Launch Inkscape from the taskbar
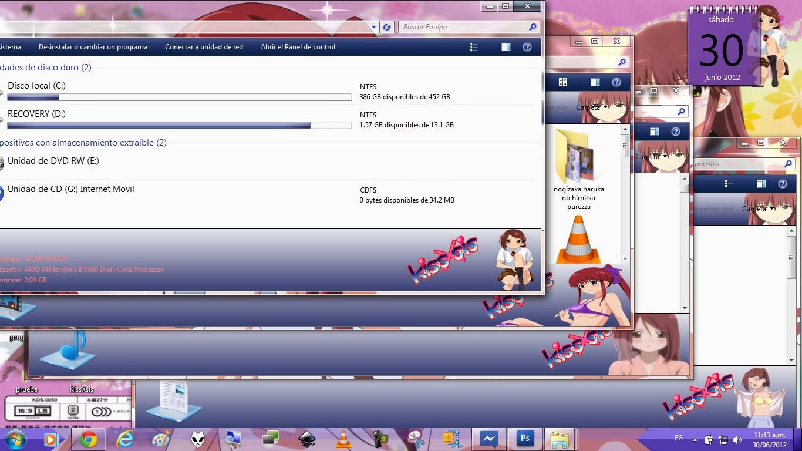Image resolution: width=802 pixels, height=451 pixels. [x=306, y=439]
